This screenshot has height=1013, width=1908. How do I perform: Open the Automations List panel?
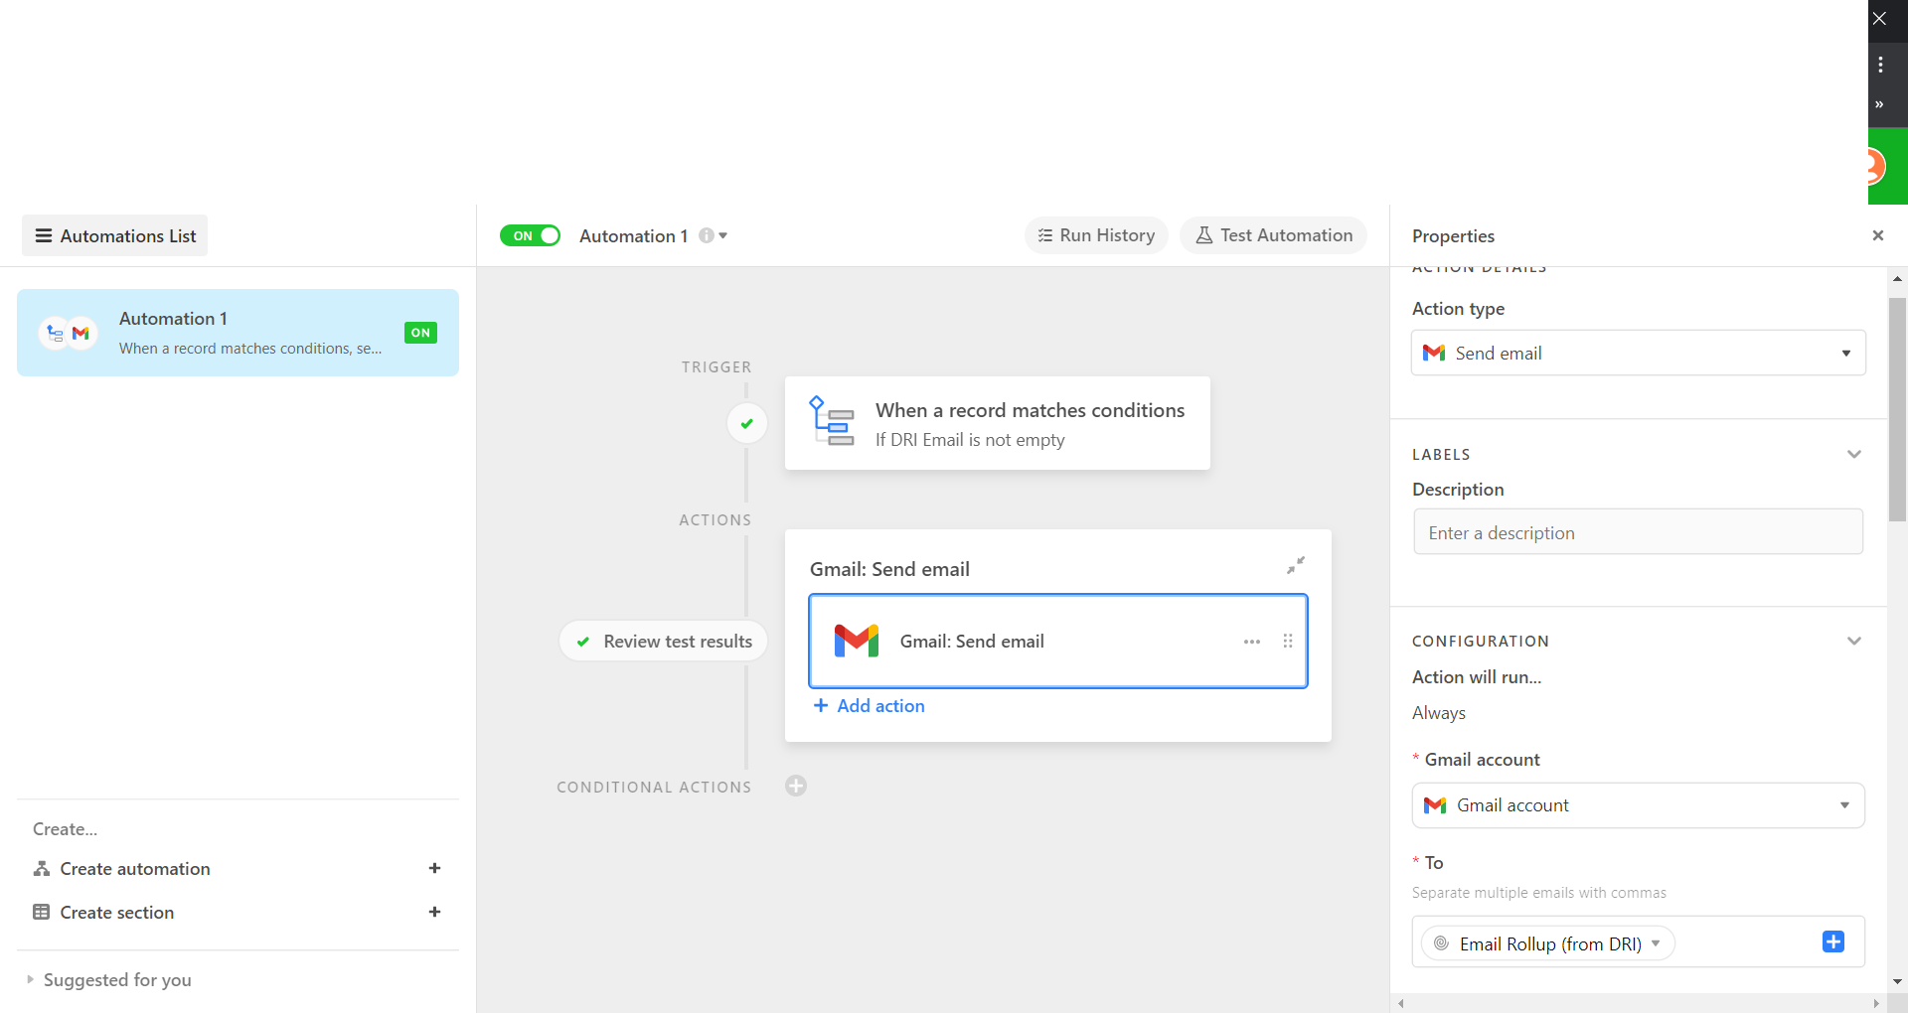pos(115,235)
